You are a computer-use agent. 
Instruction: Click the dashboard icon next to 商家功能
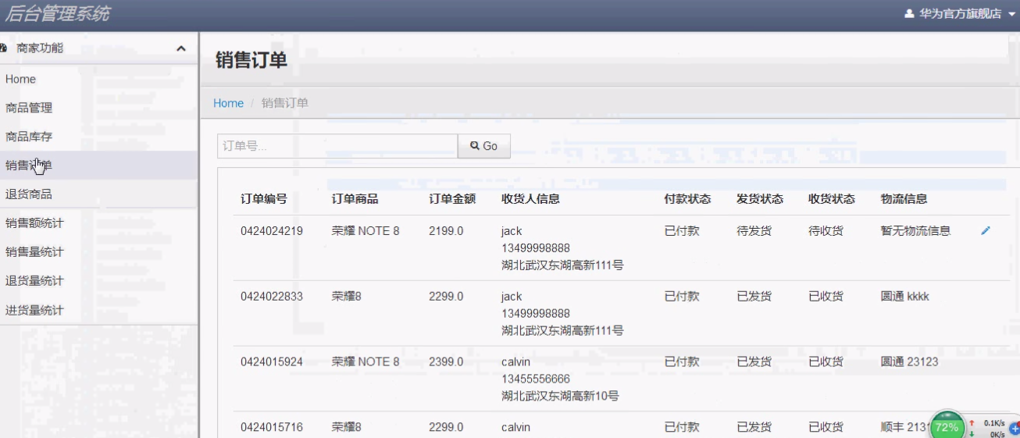coord(2,48)
